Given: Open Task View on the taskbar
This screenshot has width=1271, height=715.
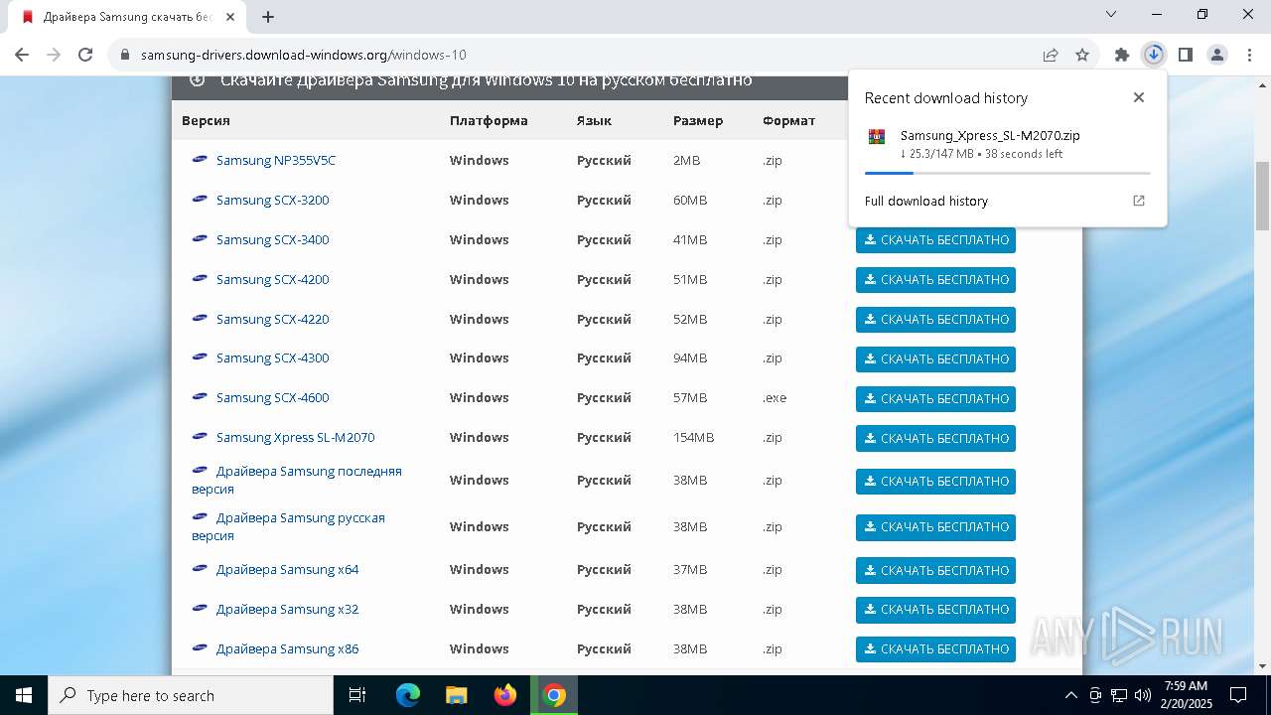Looking at the screenshot, I should pos(357,695).
